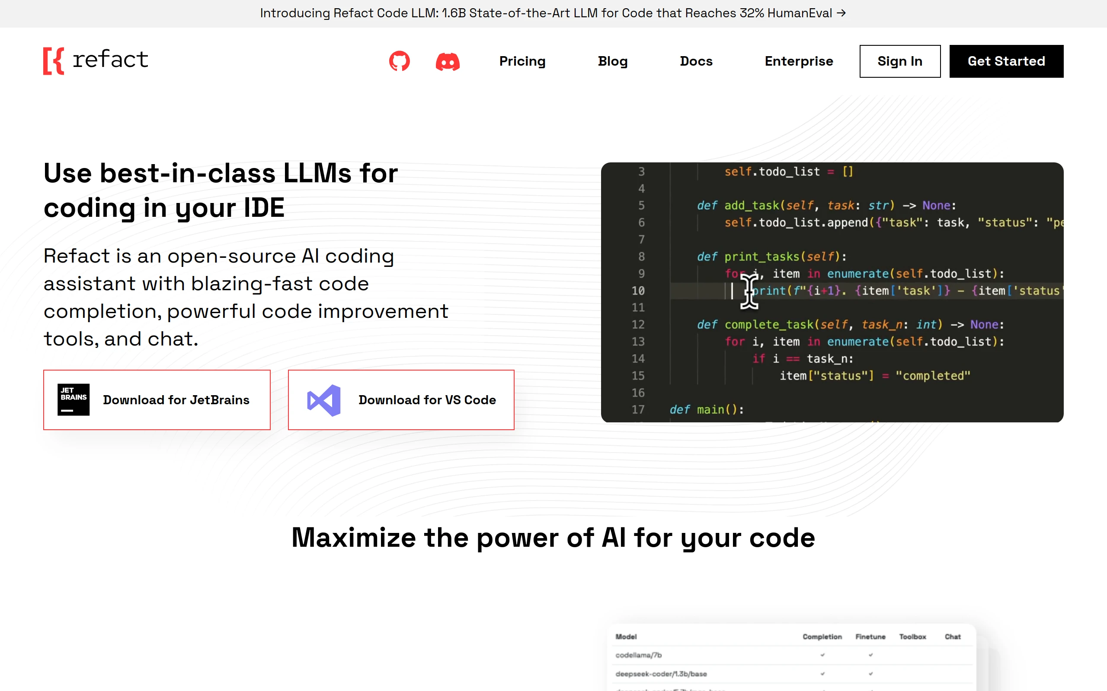Click Download for VS Code text
This screenshot has width=1107, height=691.
point(427,400)
